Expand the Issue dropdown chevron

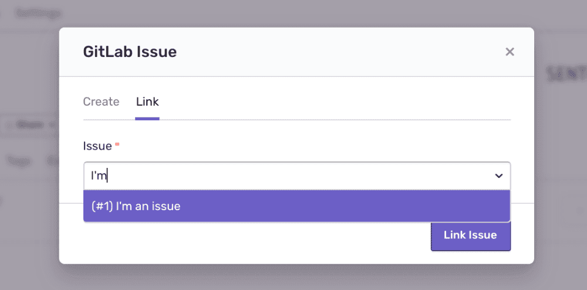coord(499,176)
